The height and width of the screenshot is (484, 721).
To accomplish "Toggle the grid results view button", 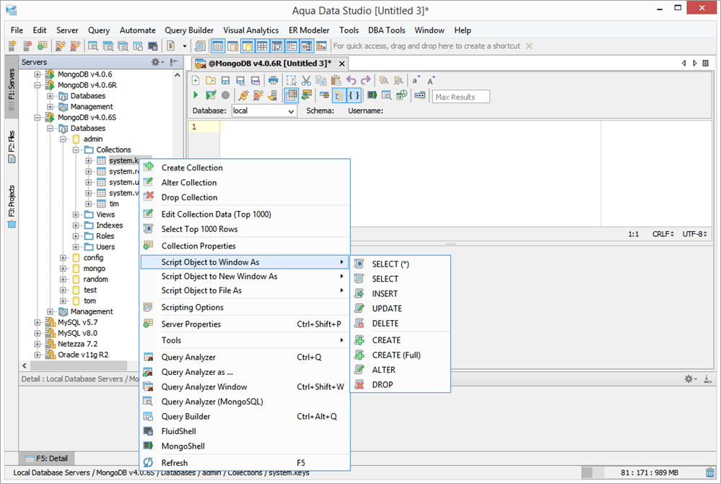I will (x=291, y=95).
